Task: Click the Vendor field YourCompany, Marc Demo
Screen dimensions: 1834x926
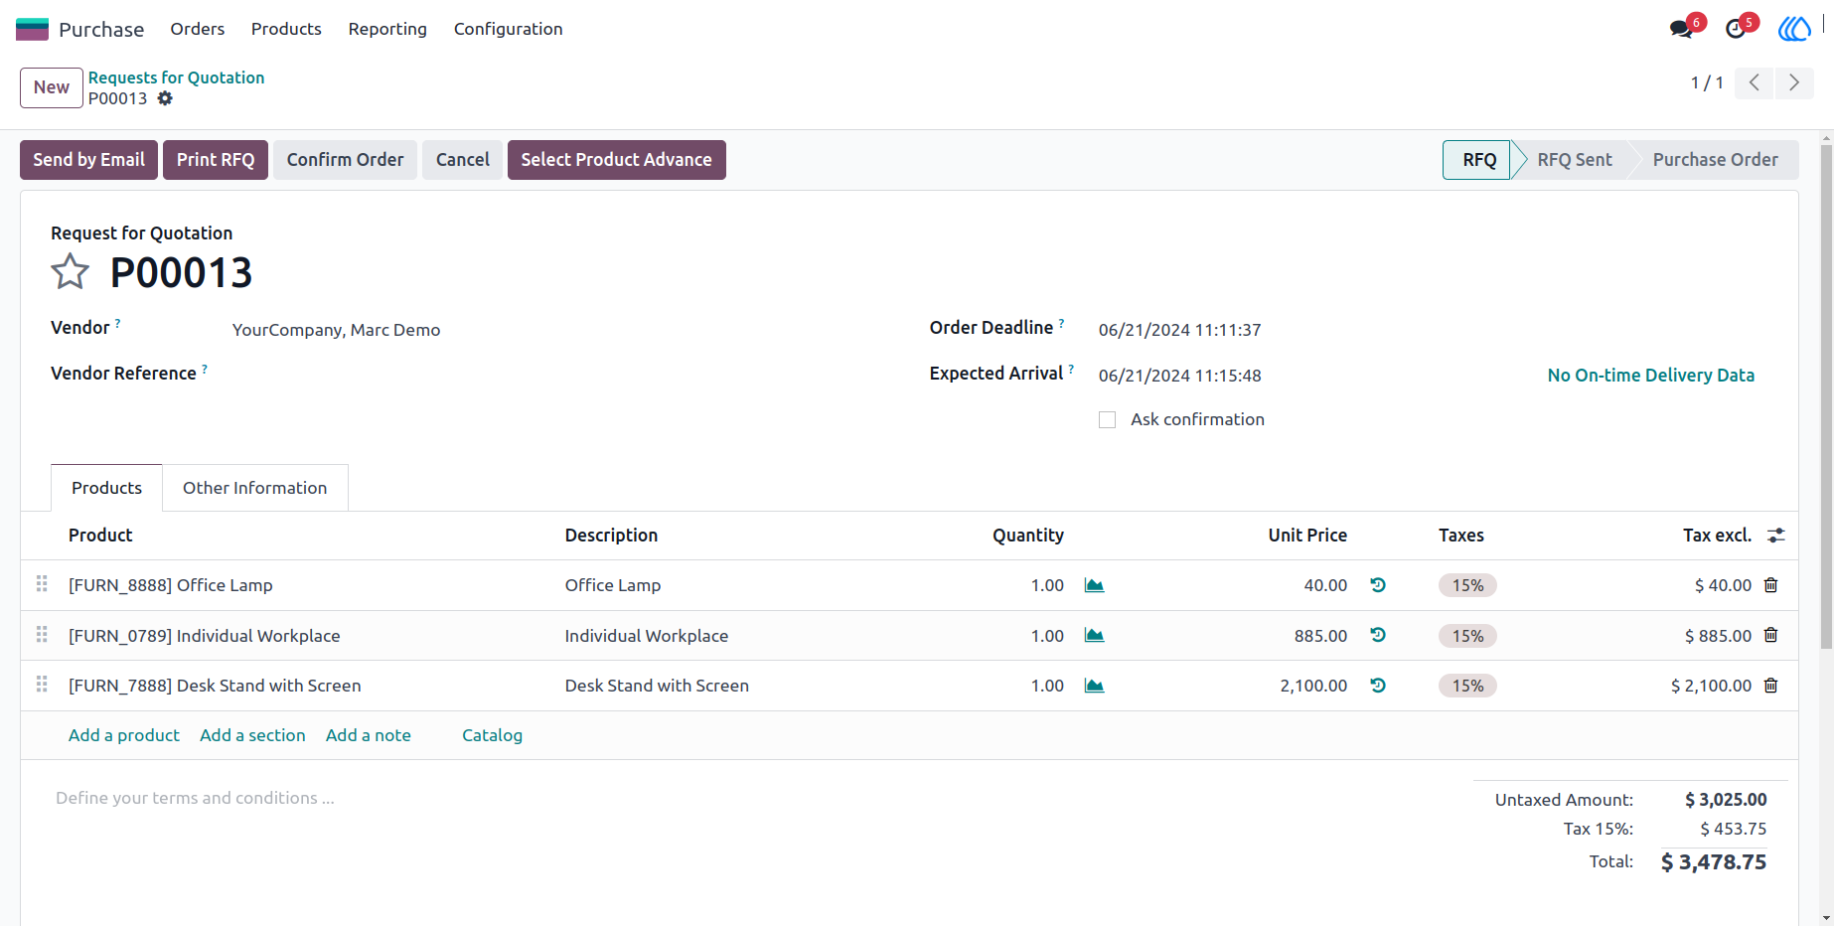Action: 336,330
